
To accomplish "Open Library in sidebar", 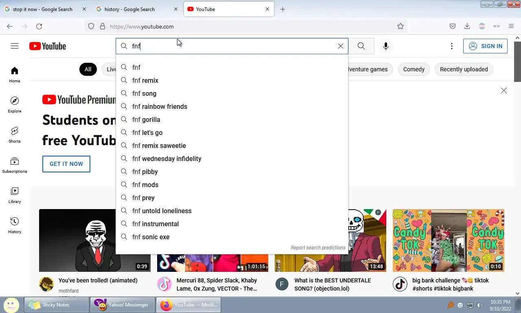I will coord(15,195).
